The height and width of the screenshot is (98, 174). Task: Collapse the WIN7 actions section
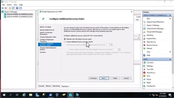click(x=170, y=59)
